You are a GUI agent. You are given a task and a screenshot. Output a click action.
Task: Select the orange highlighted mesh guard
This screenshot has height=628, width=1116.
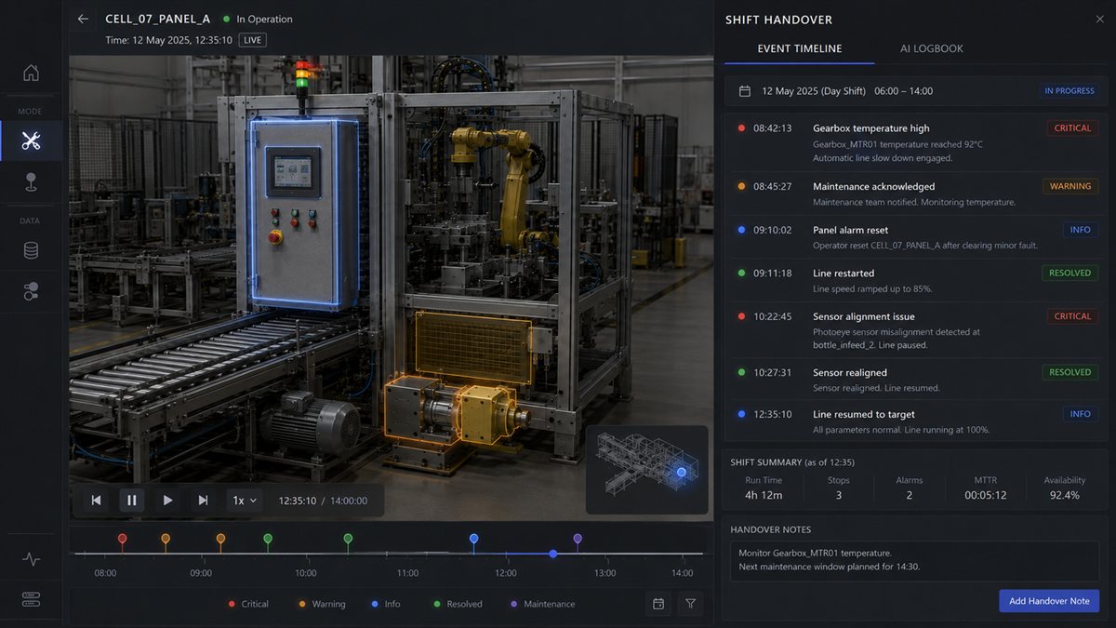472,348
